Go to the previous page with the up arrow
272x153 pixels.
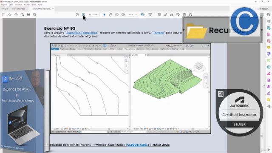pos(77,15)
